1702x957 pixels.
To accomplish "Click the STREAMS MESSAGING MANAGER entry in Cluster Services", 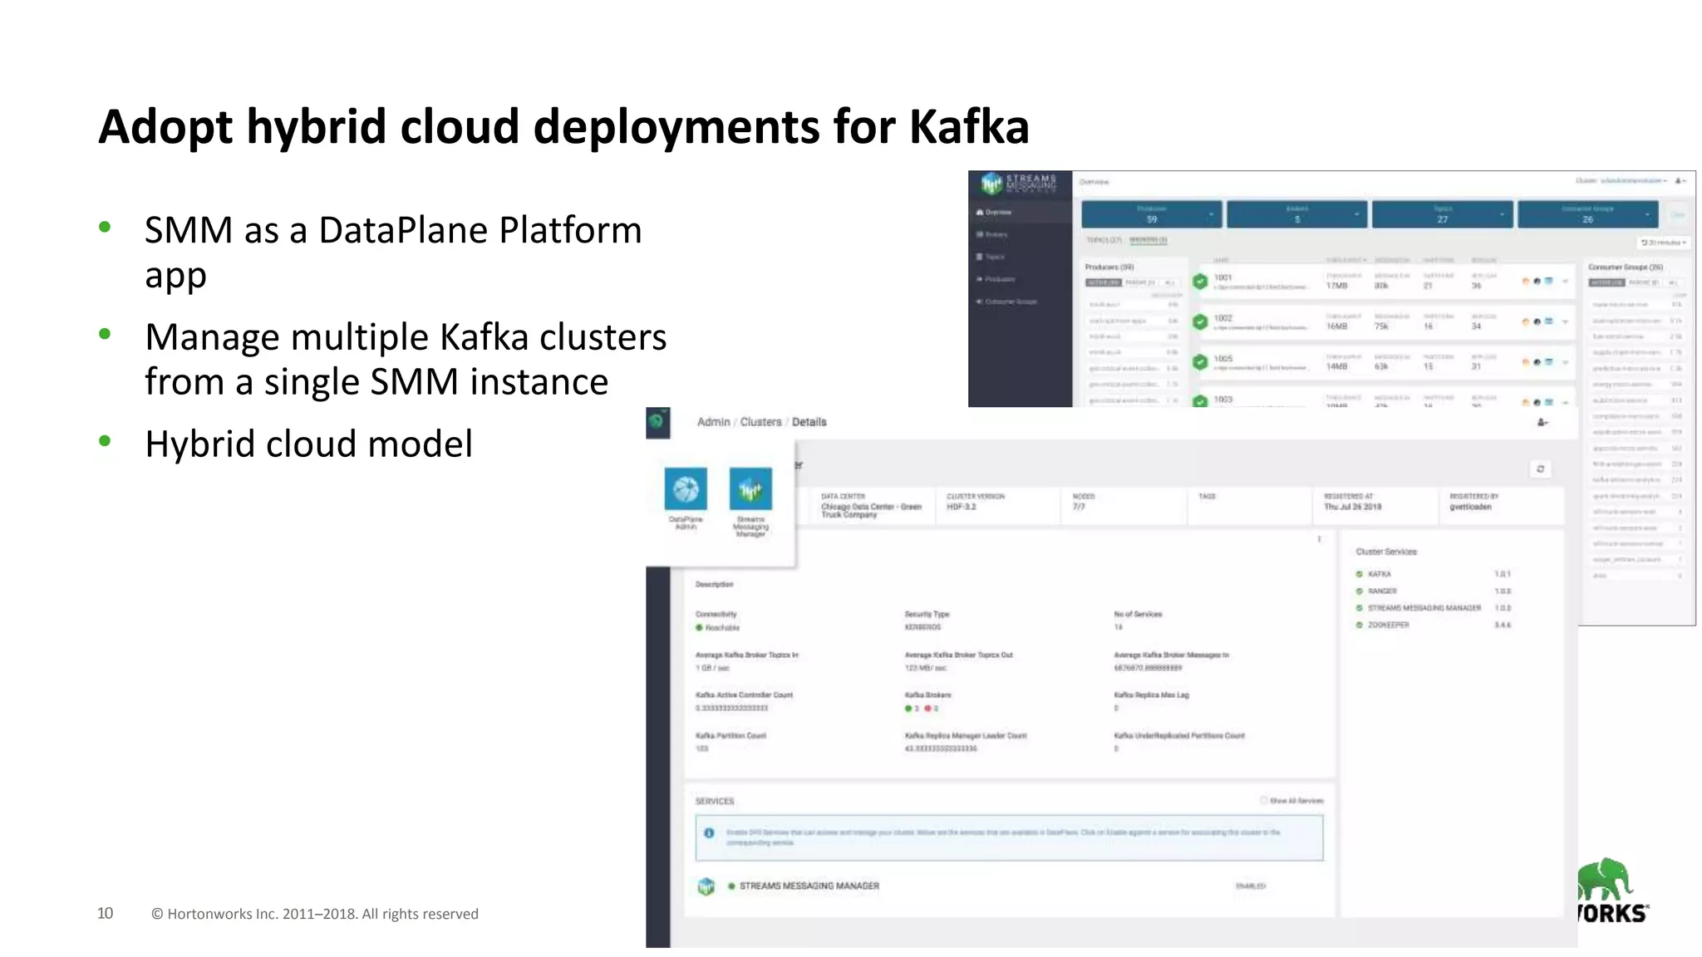I will pos(1424,608).
